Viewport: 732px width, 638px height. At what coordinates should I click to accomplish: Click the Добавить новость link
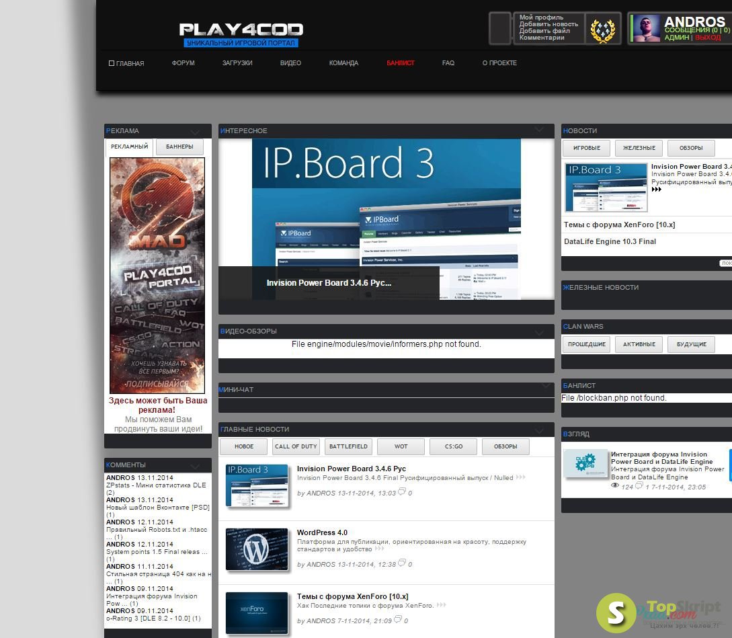(x=548, y=24)
